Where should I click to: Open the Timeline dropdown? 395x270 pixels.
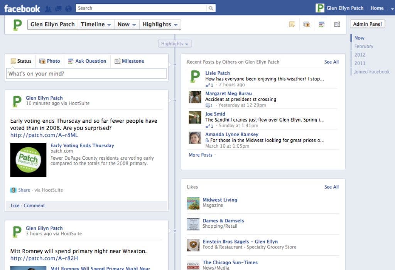pyautogui.click(x=96, y=24)
